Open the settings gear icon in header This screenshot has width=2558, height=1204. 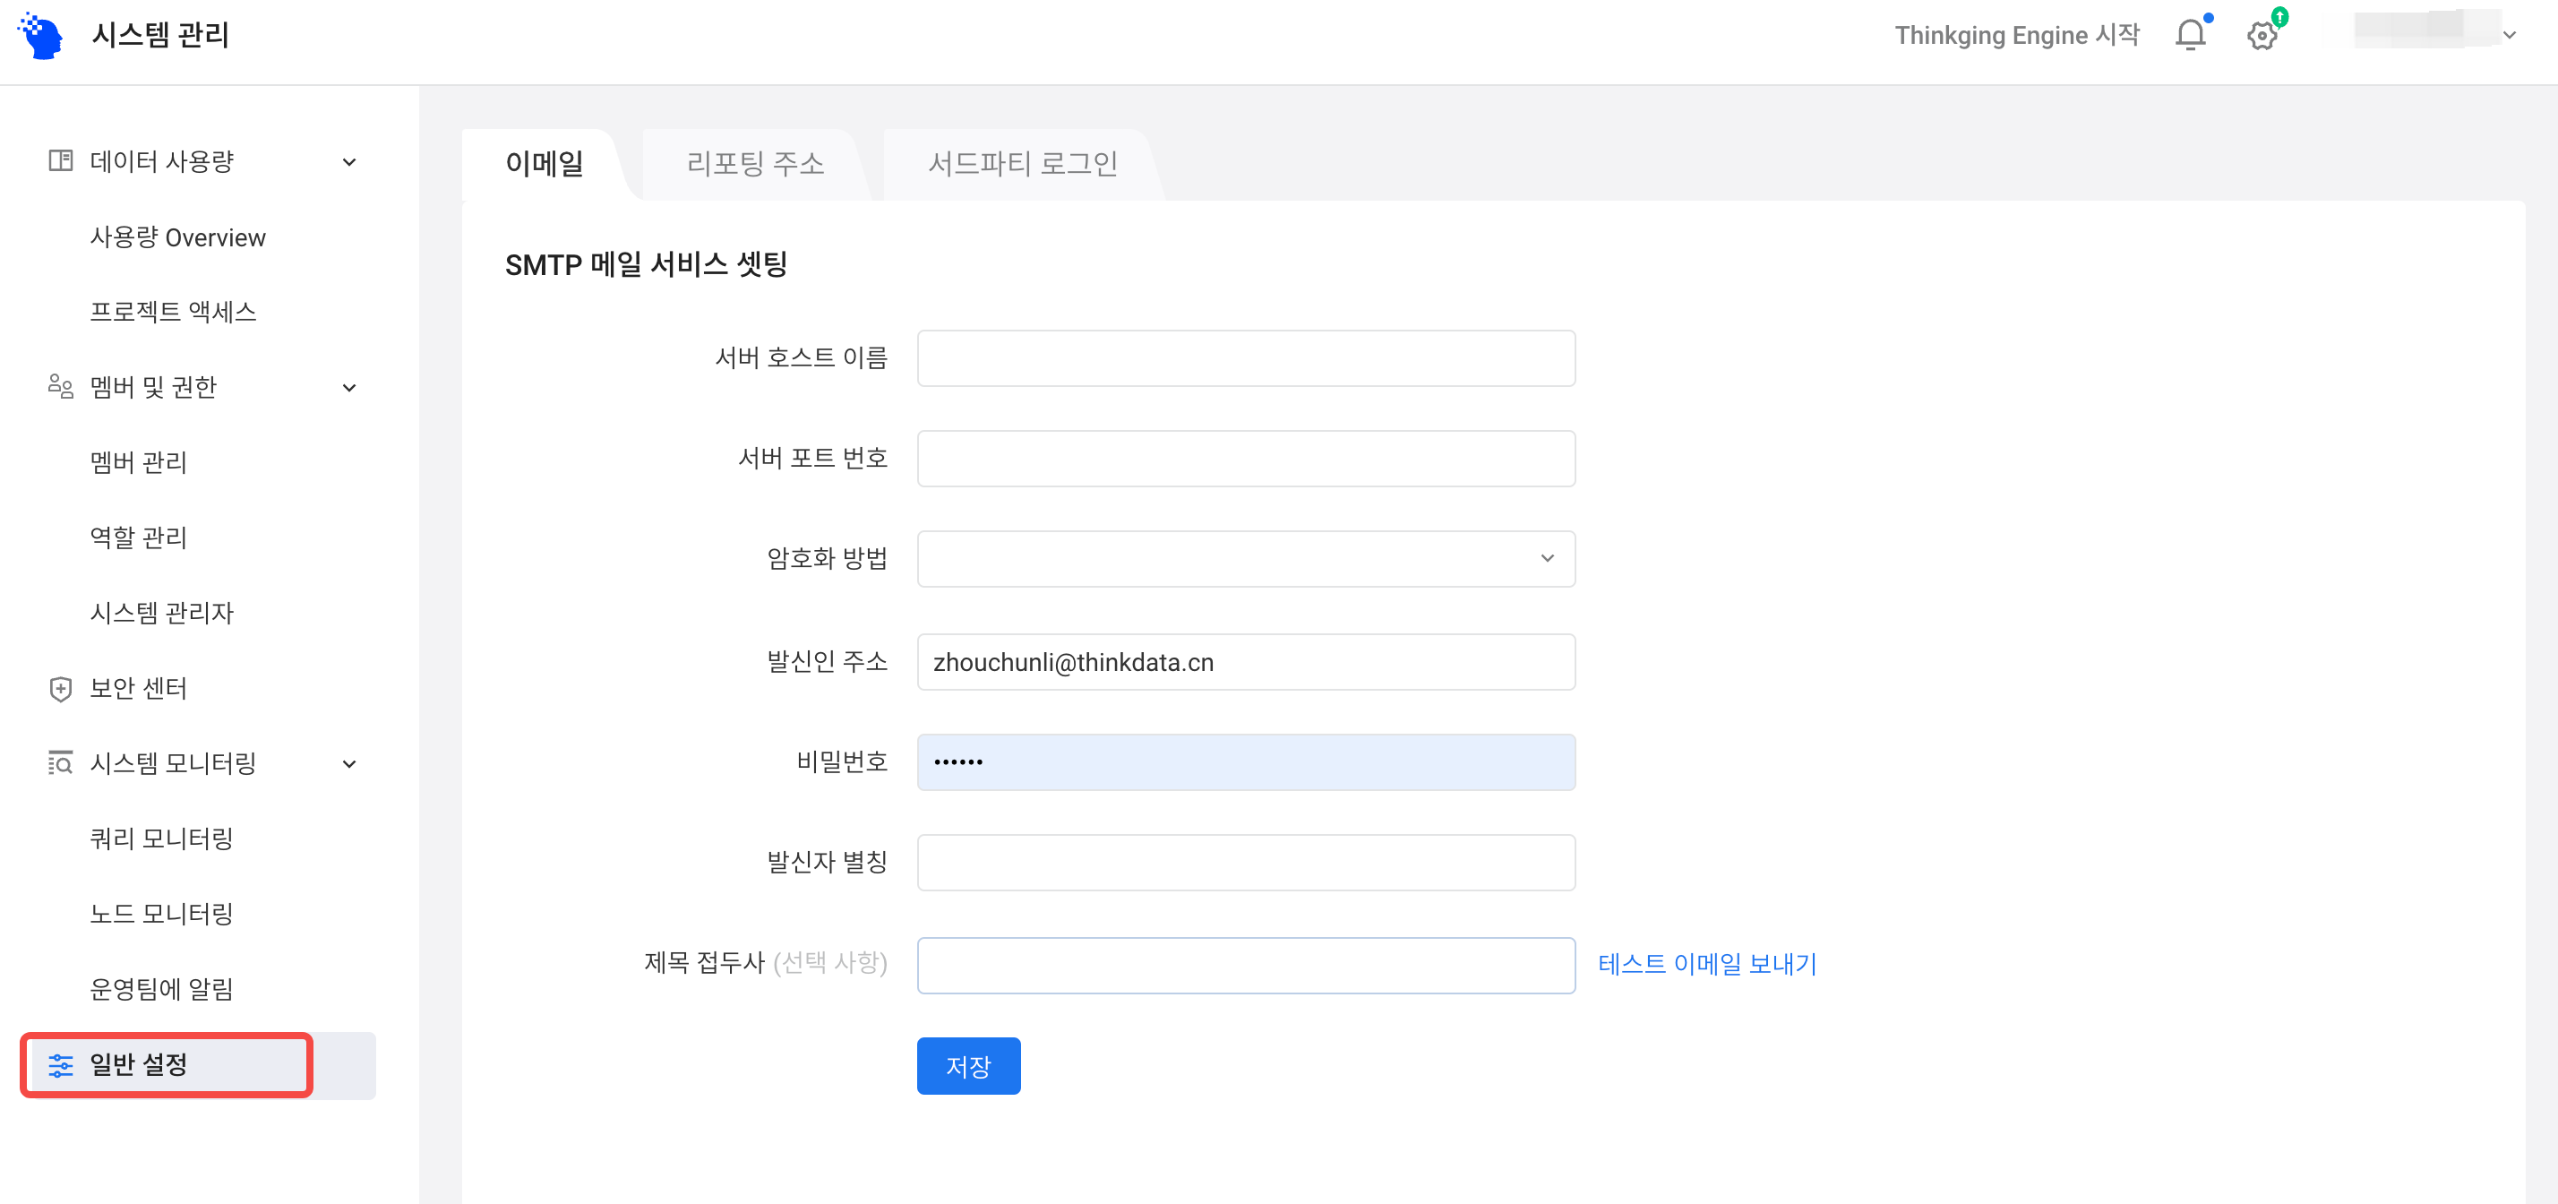[2262, 36]
